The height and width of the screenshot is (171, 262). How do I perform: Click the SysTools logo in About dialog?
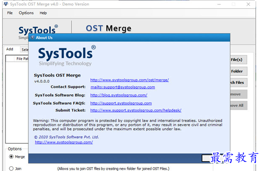(67, 56)
